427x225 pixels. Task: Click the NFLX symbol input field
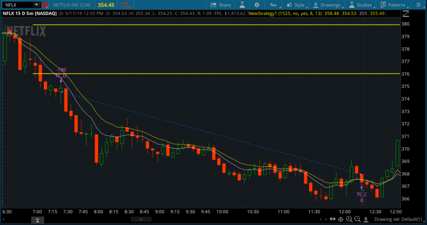pyautogui.click(x=17, y=5)
